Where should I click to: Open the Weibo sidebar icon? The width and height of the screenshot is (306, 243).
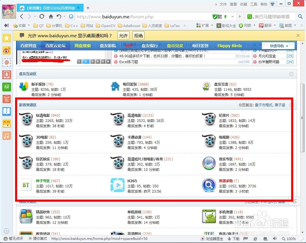[7, 51]
